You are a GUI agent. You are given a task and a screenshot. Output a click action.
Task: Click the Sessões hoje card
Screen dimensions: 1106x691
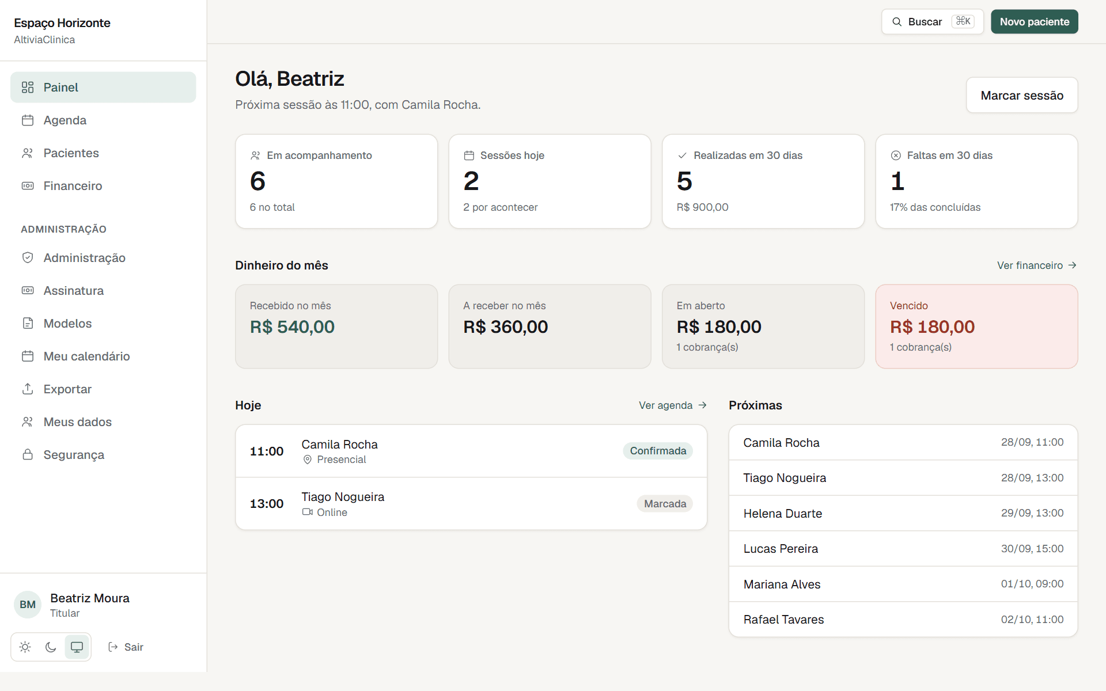[550, 181]
